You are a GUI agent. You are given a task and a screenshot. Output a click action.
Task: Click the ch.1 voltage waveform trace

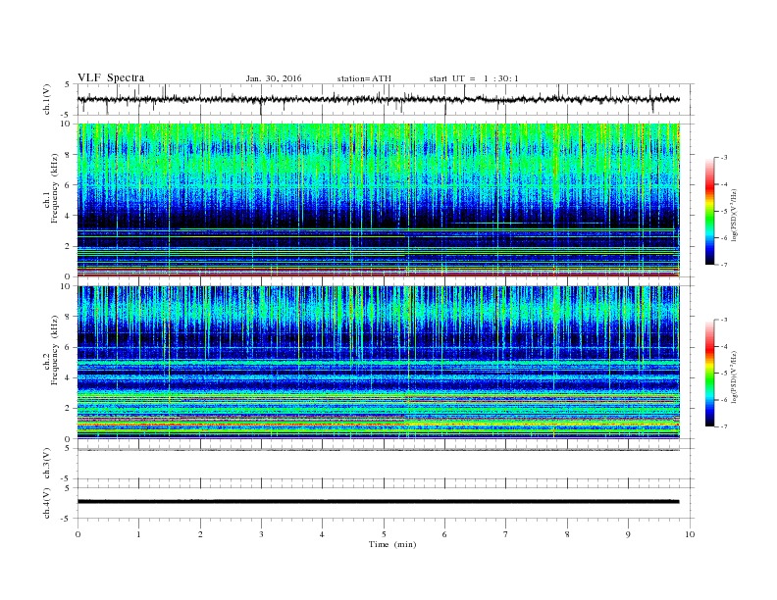point(378,99)
